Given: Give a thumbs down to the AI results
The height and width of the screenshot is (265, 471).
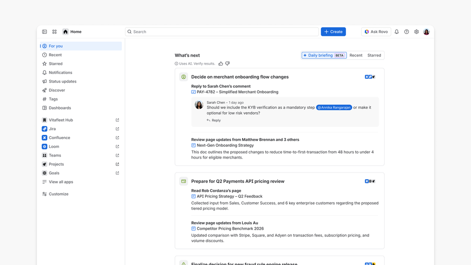Looking at the screenshot, I should 227,64.
